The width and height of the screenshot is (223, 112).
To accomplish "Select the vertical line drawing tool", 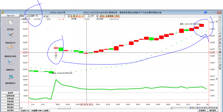I will pos(220,30).
